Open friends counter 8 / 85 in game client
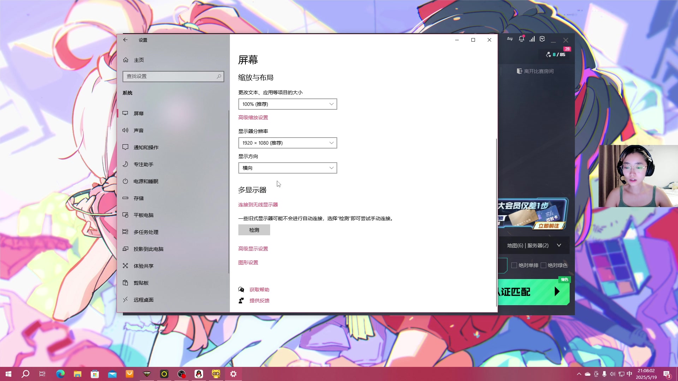 click(555, 54)
